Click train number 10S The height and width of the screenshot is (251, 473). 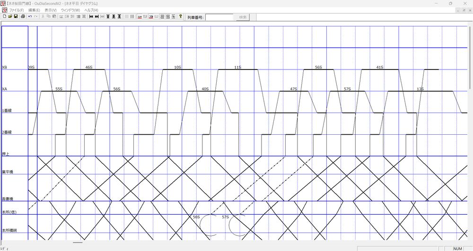(x=178, y=68)
